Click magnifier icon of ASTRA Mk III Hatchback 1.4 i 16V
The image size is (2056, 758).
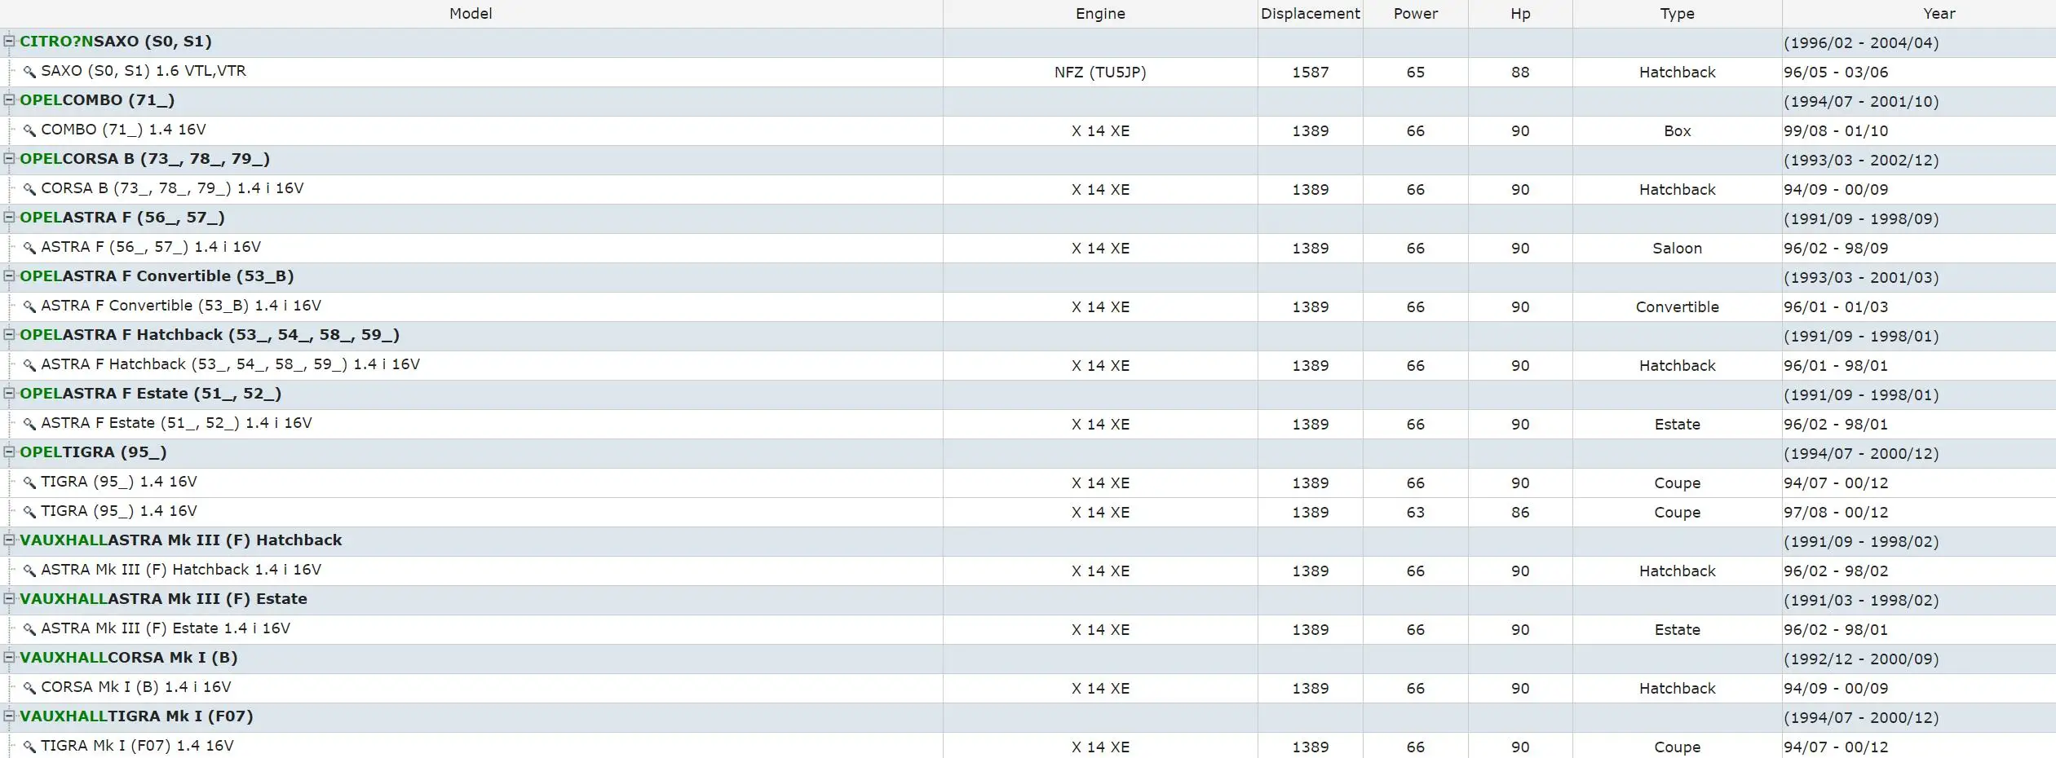[29, 571]
